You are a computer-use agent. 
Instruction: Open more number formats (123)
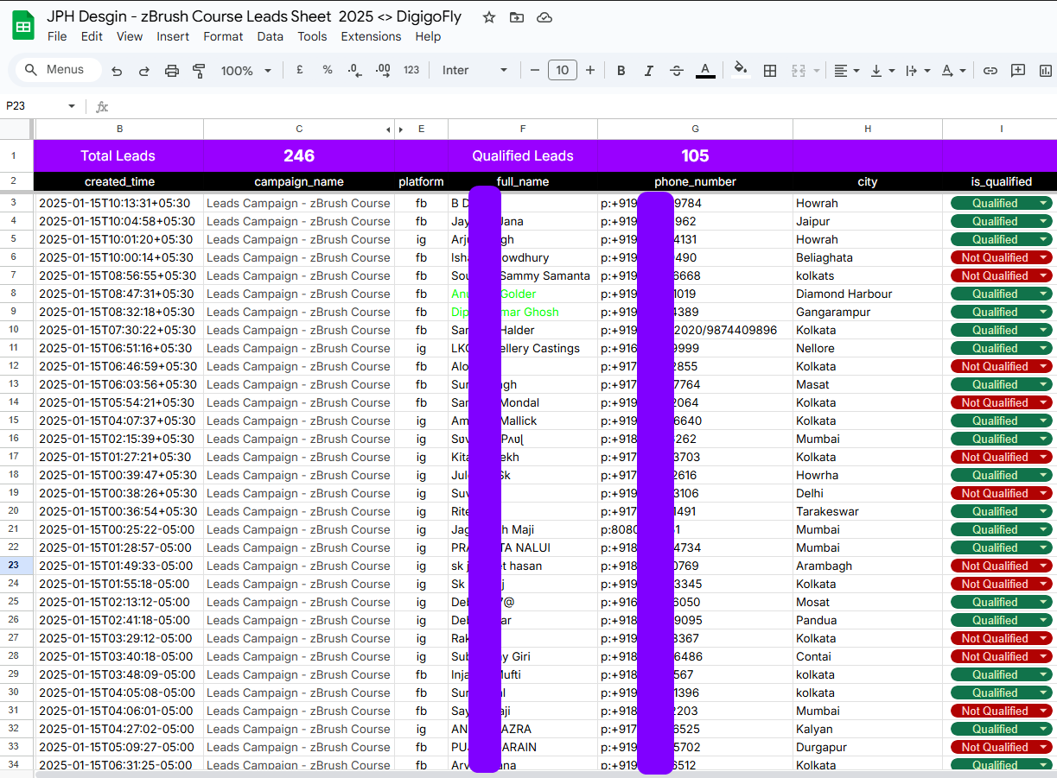pos(411,70)
